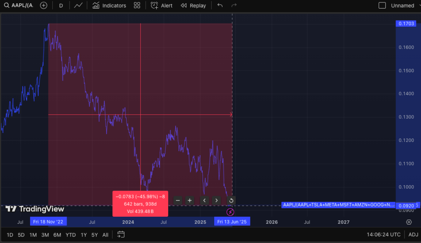Open the line chart style selector
Screen dimensions: 421x243
tap(78, 5)
